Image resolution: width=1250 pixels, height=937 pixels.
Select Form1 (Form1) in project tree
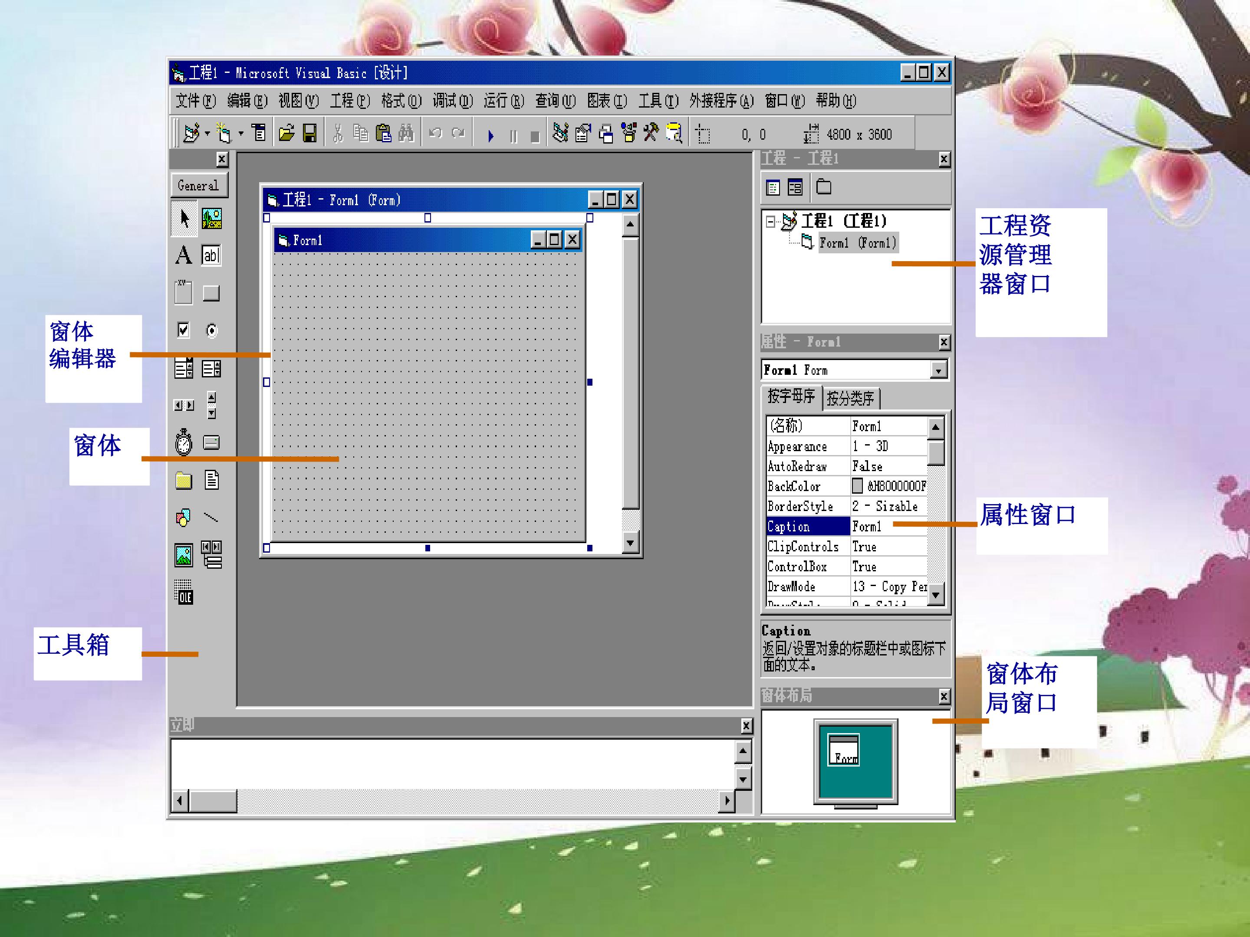[858, 243]
